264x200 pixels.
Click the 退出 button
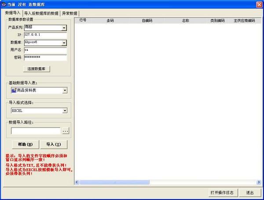(x=250, y=193)
